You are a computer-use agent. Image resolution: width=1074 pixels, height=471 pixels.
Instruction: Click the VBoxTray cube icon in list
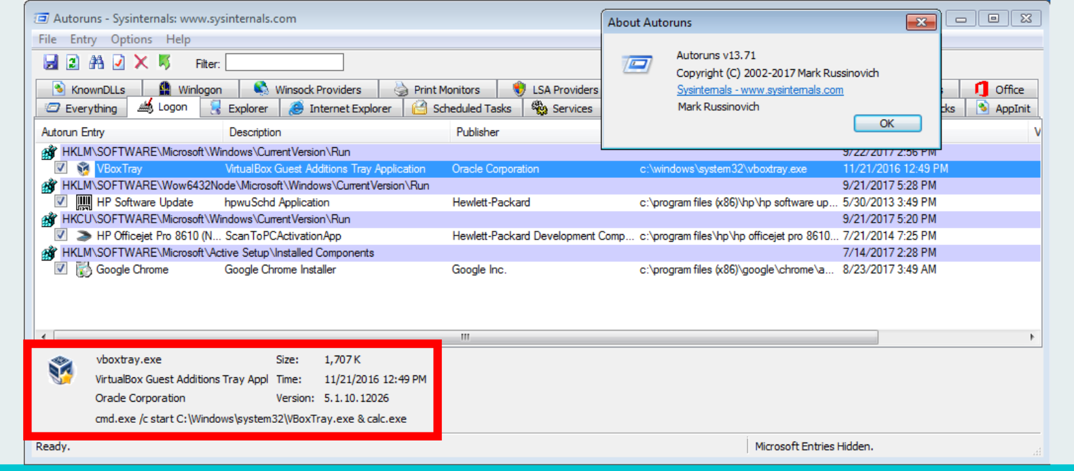click(84, 169)
